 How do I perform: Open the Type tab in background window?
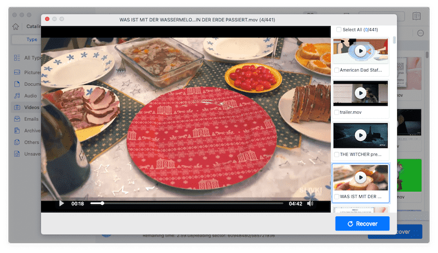[x=26, y=39]
